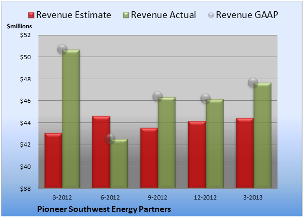This screenshot has height=217, width=303.
Task: Select the red estimate bar for 6-2012
Action: pos(101,152)
